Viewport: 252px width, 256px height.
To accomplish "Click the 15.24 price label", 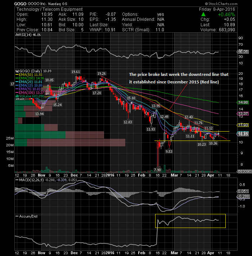I will 58,105.
